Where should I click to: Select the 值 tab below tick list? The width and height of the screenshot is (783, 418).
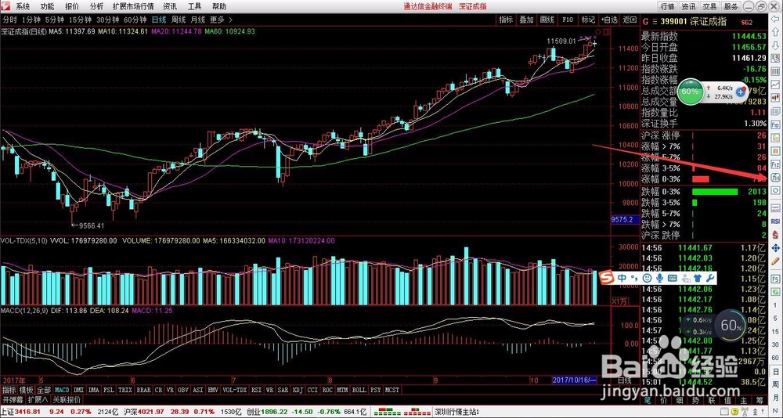pos(727,399)
